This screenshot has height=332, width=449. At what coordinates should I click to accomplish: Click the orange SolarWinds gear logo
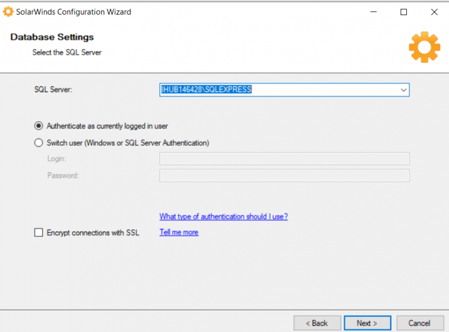424,47
